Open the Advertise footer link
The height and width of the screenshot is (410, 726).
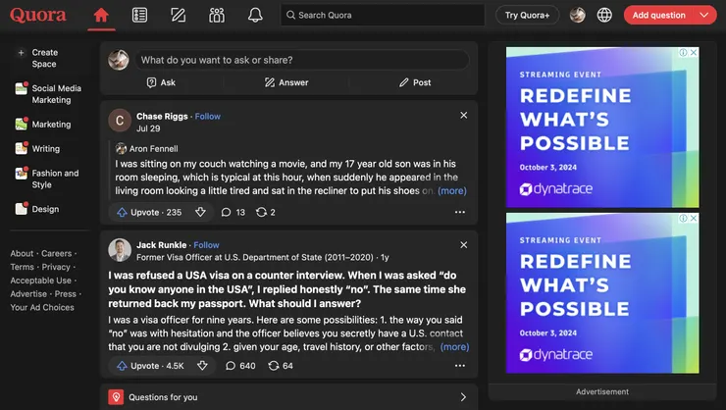click(x=28, y=294)
